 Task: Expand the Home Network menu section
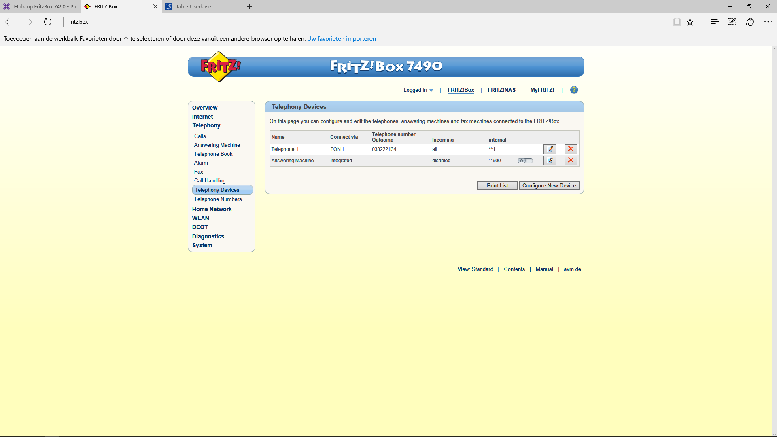pyautogui.click(x=212, y=209)
